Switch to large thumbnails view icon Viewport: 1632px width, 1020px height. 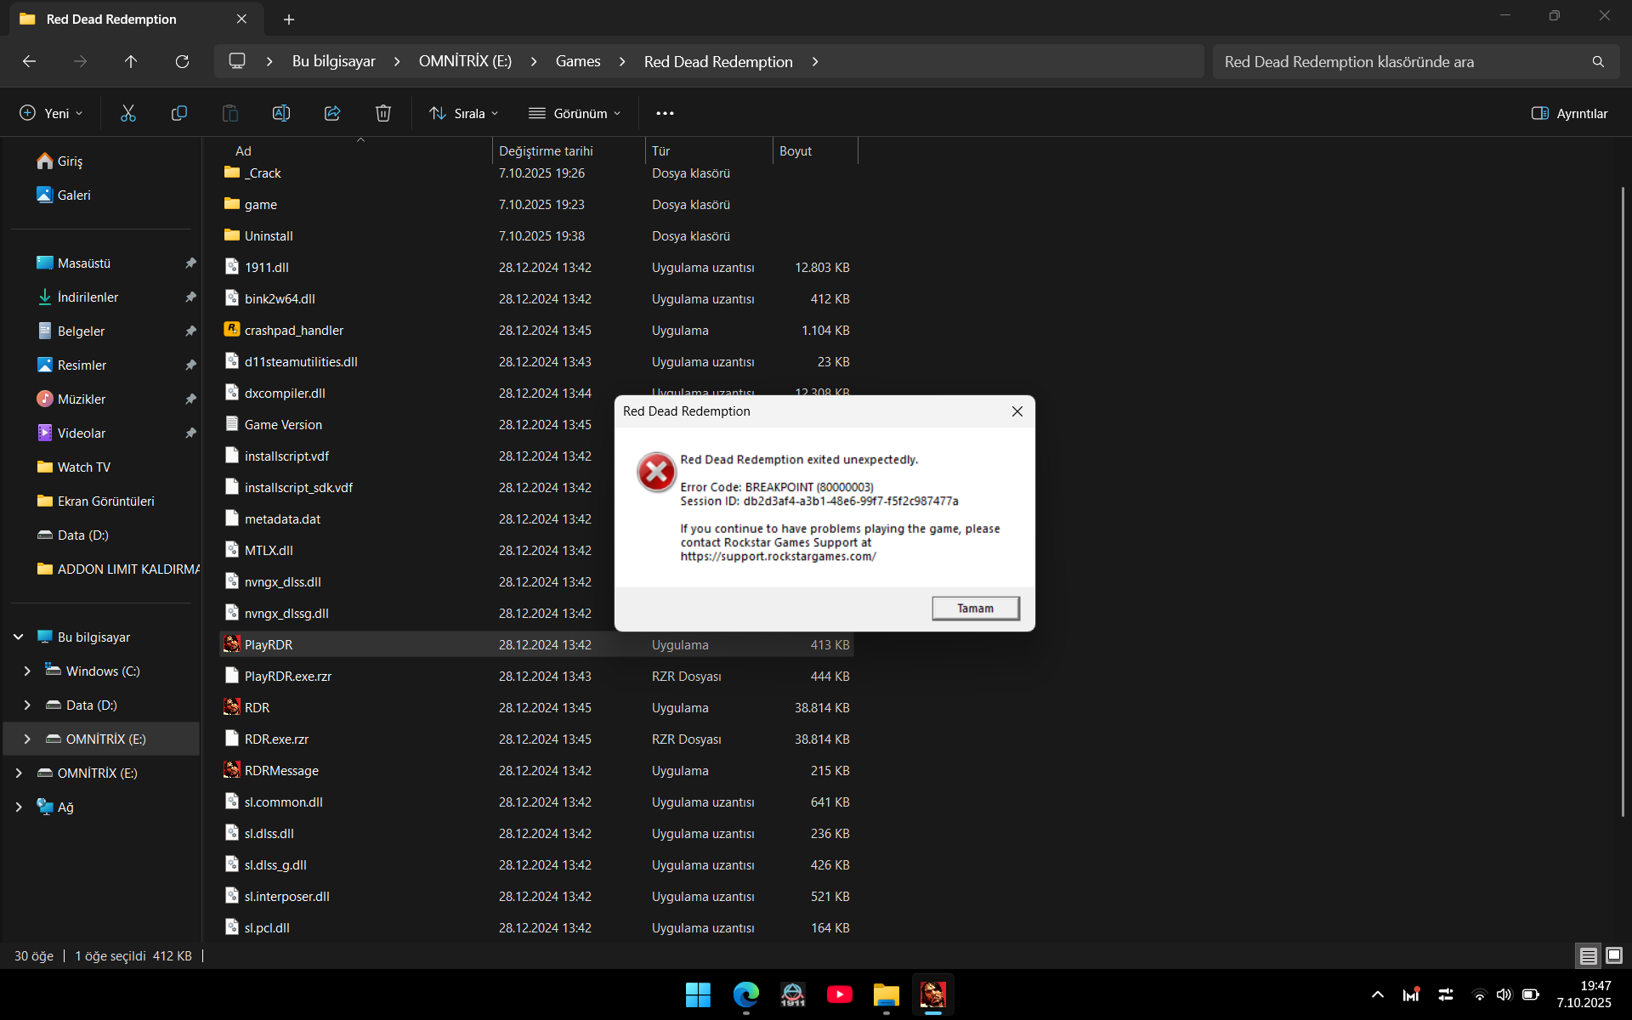pyautogui.click(x=1614, y=955)
